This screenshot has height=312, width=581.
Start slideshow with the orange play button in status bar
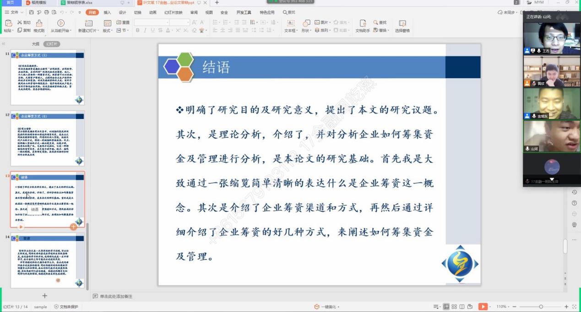pyautogui.click(x=482, y=307)
